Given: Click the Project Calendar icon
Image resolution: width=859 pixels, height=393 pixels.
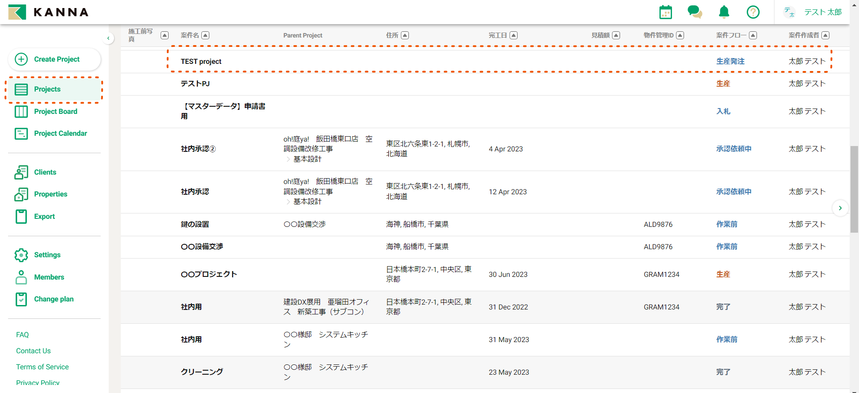Looking at the screenshot, I should [21, 134].
